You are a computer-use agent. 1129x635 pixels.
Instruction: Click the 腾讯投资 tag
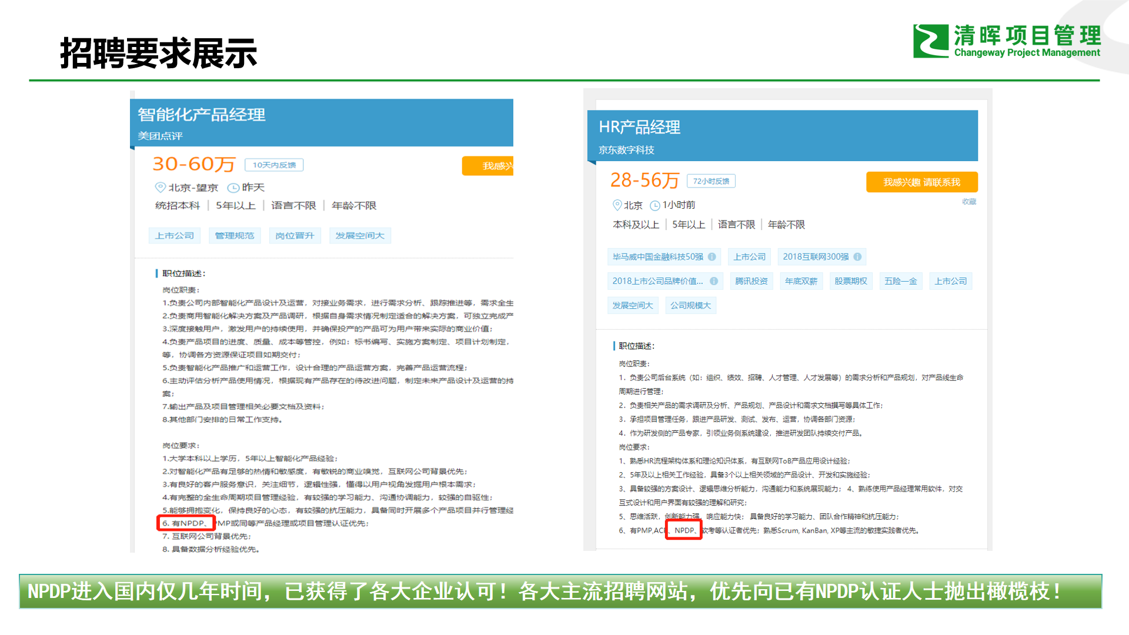(x=751, y=281)
